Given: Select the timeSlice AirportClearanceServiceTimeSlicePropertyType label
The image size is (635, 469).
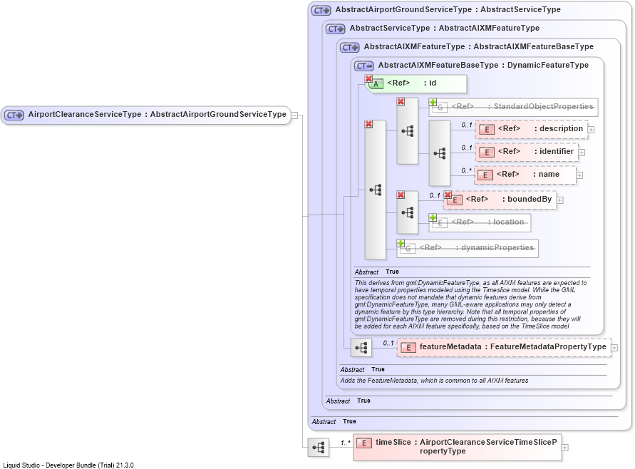Looking at the screenshot, I should (467, 446).
